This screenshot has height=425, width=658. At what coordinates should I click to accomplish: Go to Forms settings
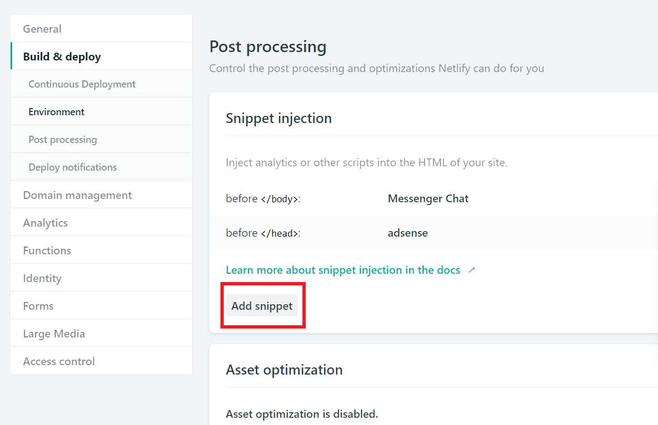(x=38, y=306)
